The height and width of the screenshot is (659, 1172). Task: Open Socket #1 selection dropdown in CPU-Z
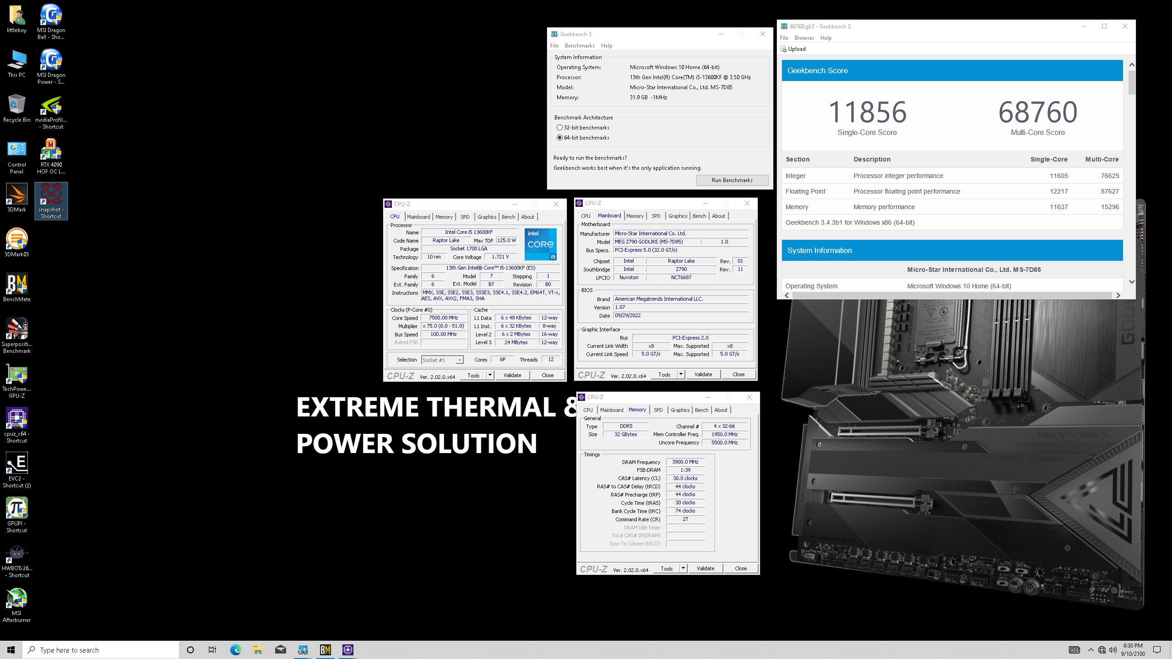442,360
